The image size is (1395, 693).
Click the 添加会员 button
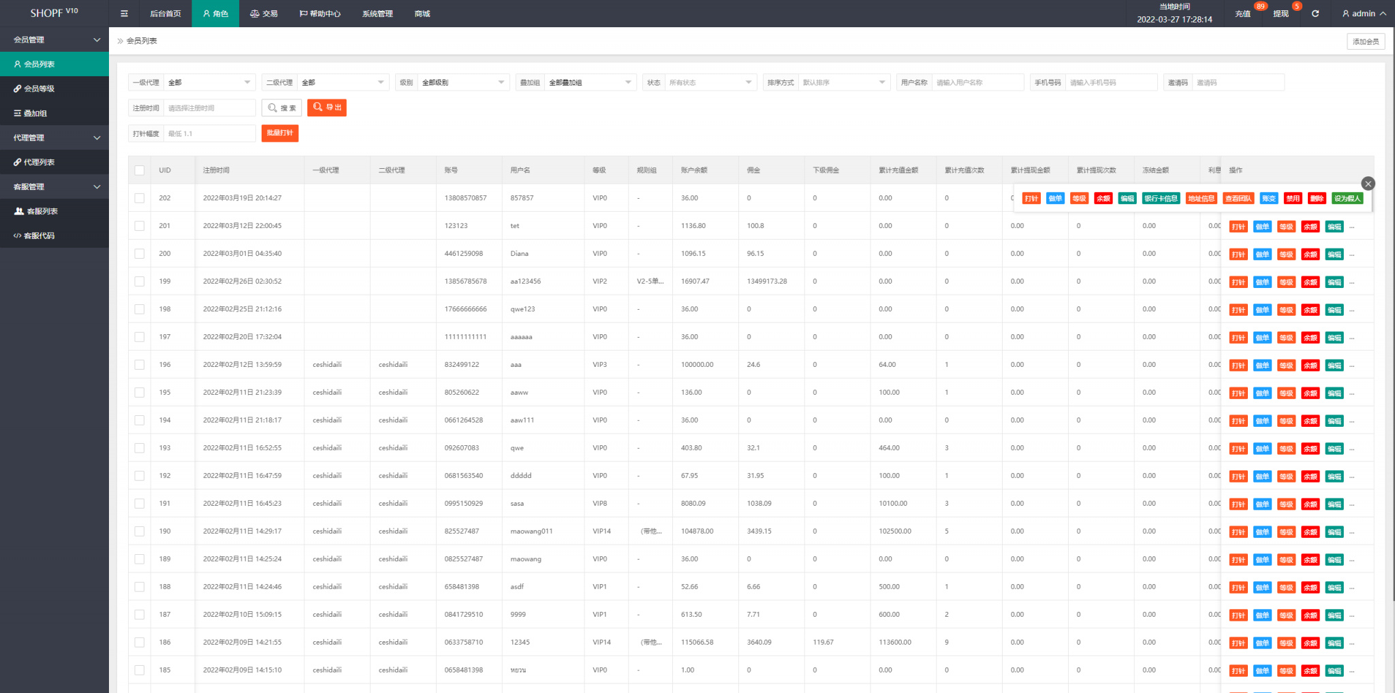pos(1365,42)
